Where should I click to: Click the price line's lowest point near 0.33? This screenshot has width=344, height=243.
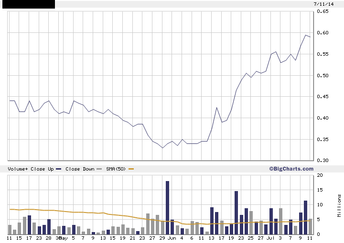point(162,148)
